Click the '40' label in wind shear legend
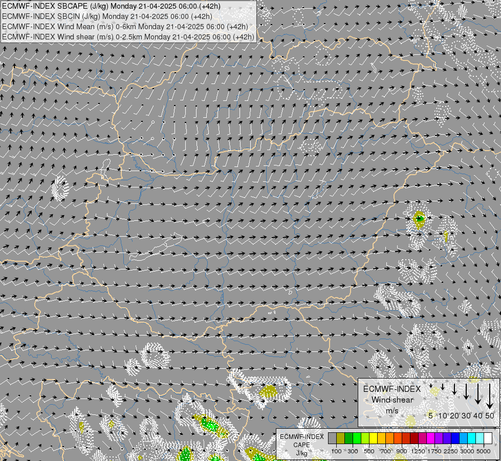Screen dimensions: 501x461 (478, 415)
